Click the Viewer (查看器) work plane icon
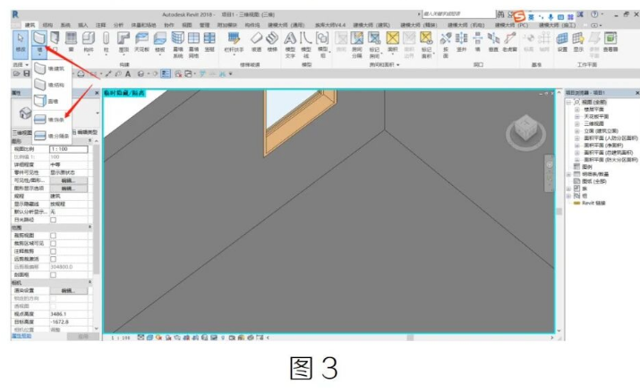Image resolution: width=640 pixels, height=392 pixels. pos(610,38)
